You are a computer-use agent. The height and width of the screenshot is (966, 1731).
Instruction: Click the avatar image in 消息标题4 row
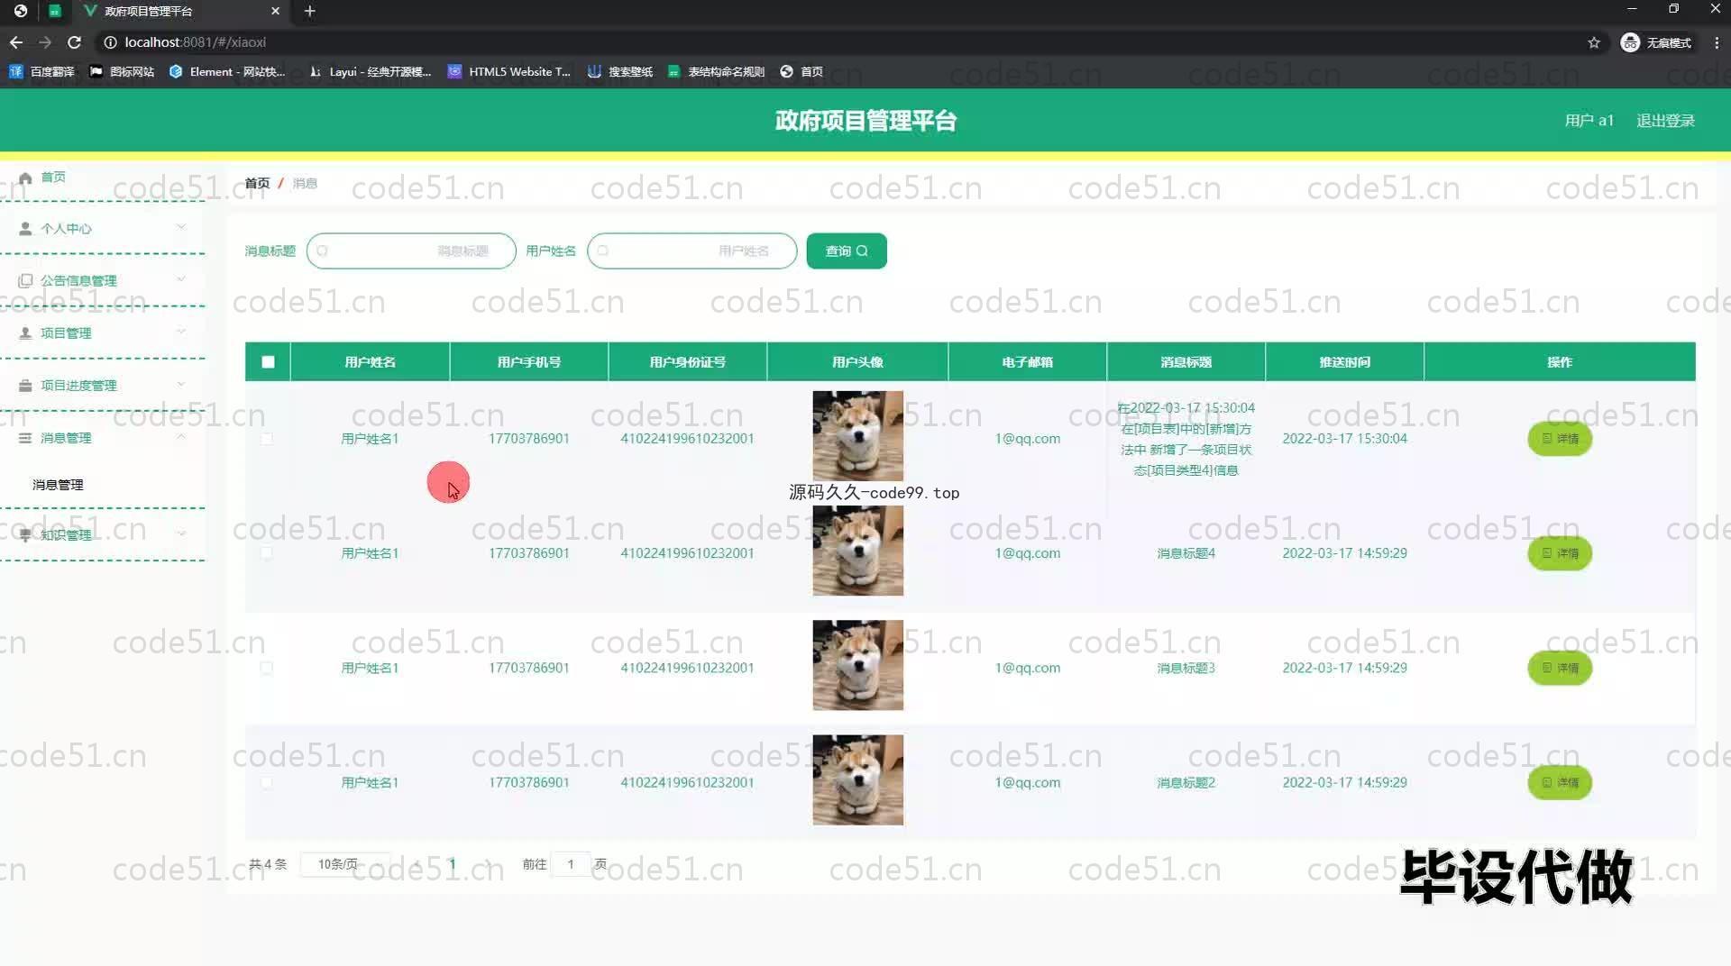point(857,551)
